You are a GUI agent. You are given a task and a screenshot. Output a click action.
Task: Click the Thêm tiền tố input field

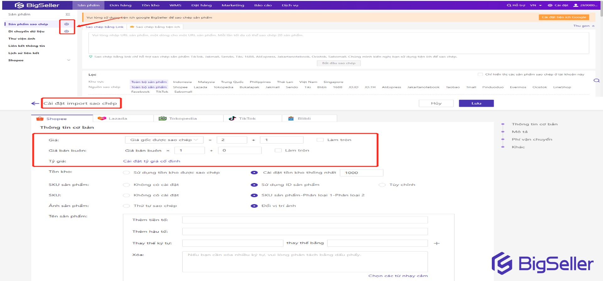coord(305,220)
